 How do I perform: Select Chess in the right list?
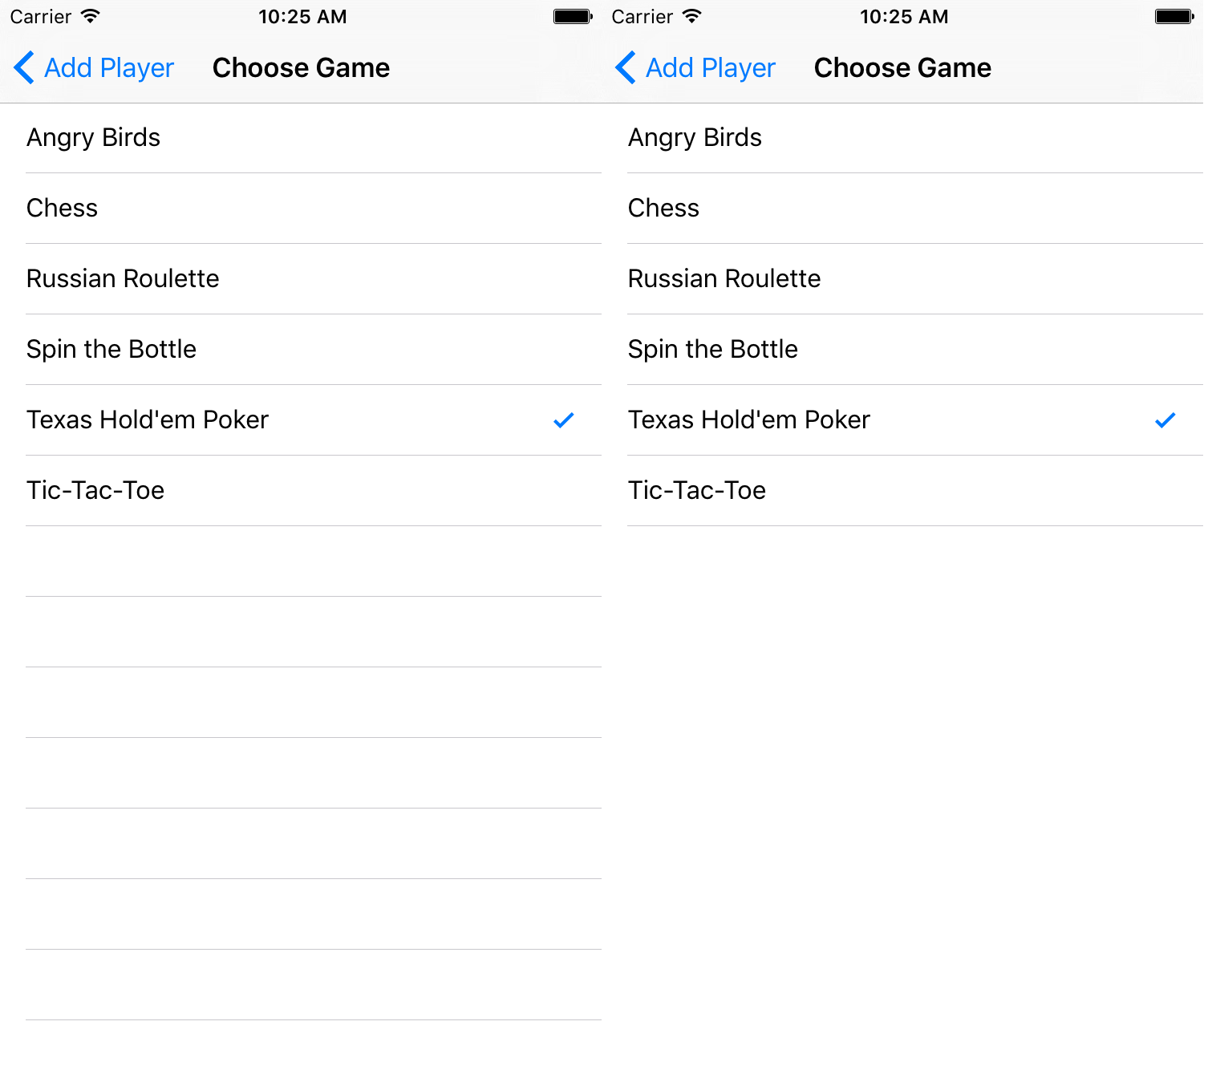pyautogui.click(x=902, y=209)
